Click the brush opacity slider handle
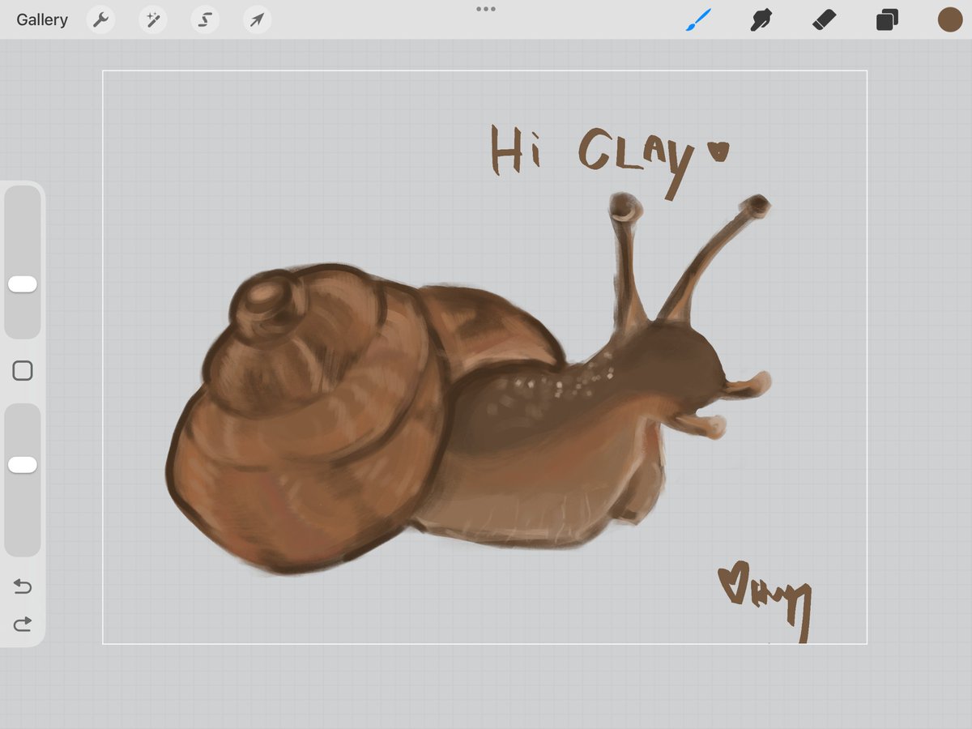 [x=23, y=464]
